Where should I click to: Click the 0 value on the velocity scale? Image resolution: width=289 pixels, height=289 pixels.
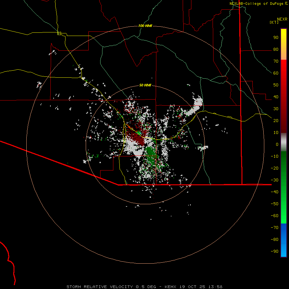click(x=277, y=144)
